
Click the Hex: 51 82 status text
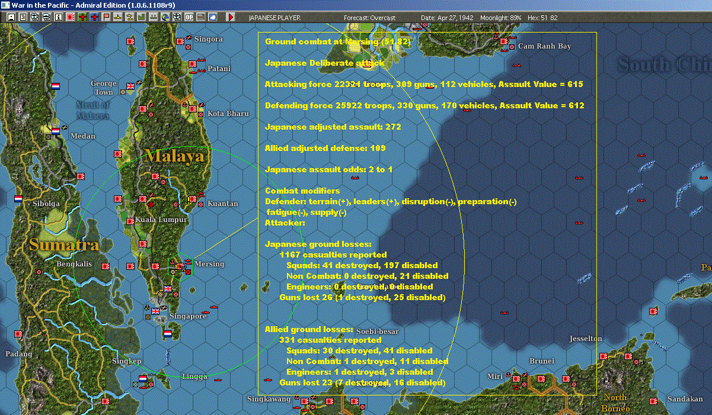tap(541, 18)
